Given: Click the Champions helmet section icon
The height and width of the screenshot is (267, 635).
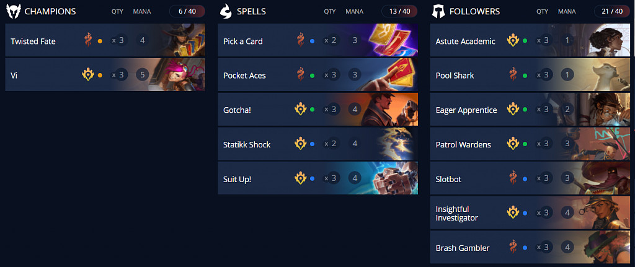Looking at the screenshot, I should tap(14, 11).
